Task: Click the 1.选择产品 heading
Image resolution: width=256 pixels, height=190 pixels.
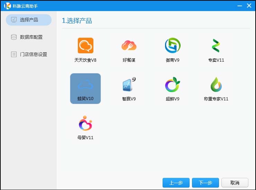Action: point(77,21)
